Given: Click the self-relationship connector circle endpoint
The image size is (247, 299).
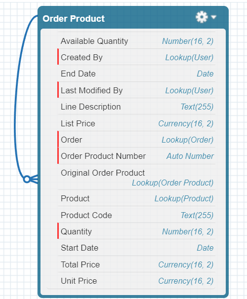Looking at the screenshot, I should tap(27, 179).
